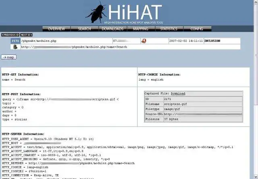The width and height of the screenshot is (258, 179).
Task: Click captured file ID 2171 cell
Action: click(x=203, y=99)
